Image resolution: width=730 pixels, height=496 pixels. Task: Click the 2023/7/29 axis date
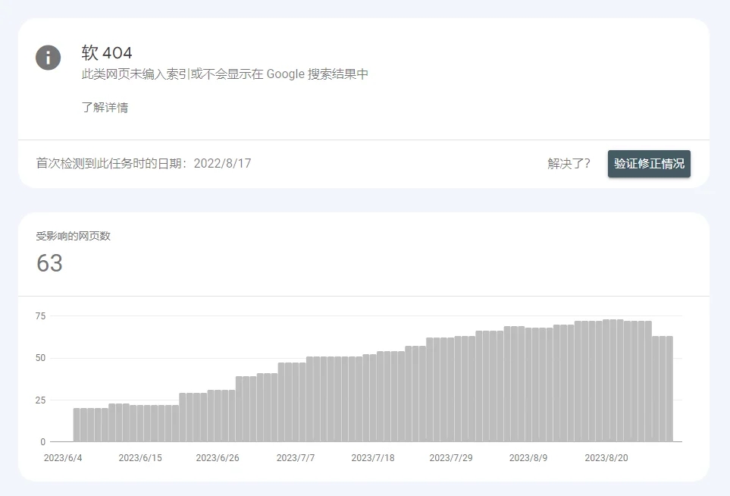(451, 458)
